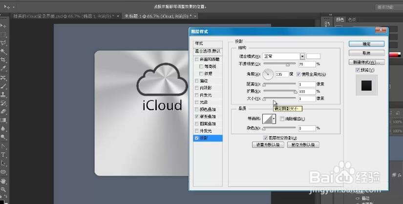
Task: Select the History Brush tool
Action: [3, 103]
